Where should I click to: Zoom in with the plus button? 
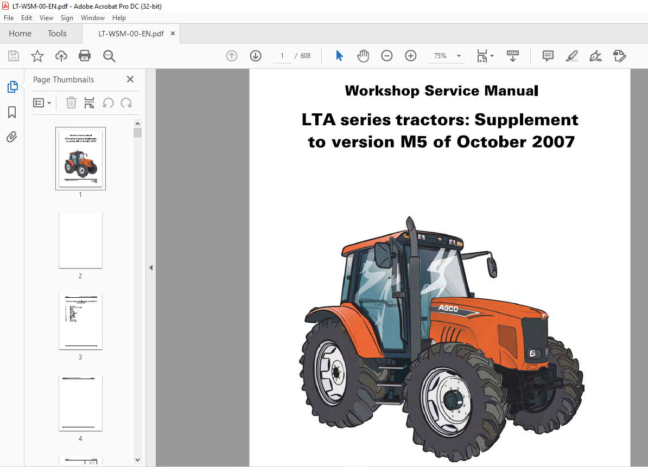click(x=411, y=56)
